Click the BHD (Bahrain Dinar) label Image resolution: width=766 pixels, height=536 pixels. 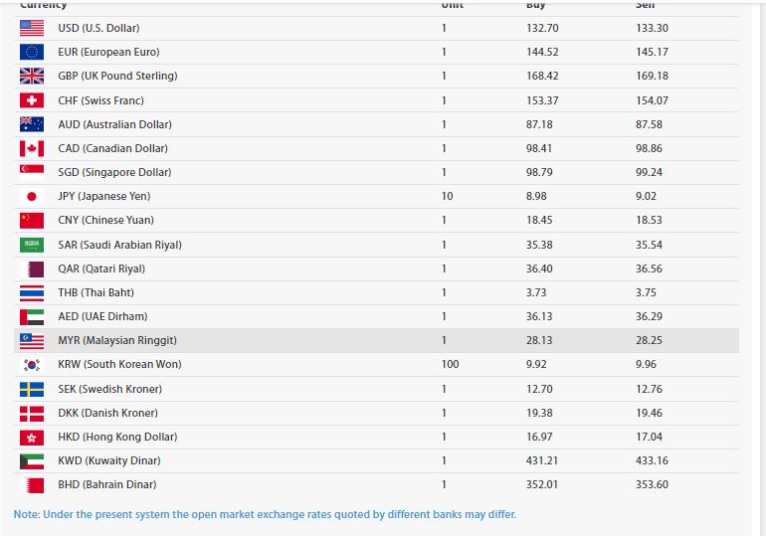pos(107,484)
